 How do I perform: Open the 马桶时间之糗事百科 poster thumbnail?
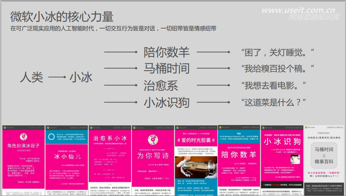coord(324,161)
